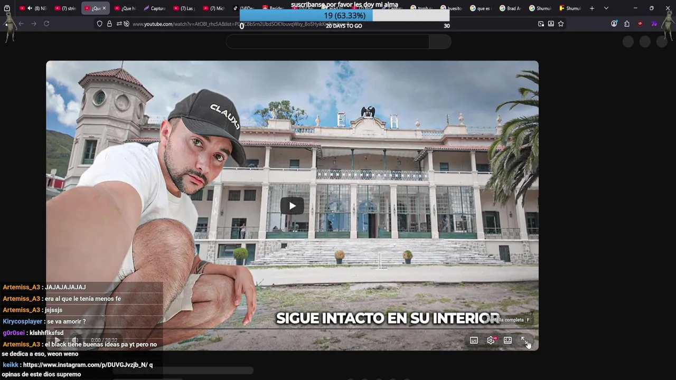Reload the page with refresh icon
This screenshot has height=380, width=676.
click(x=46, y=24)
